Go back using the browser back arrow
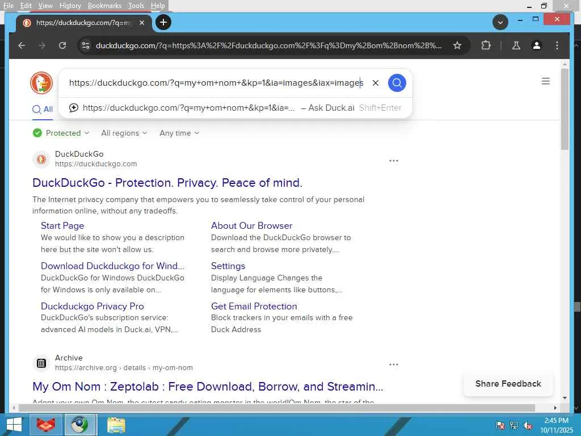The height and width of the screenshot is (436, 581). (22, 45)
